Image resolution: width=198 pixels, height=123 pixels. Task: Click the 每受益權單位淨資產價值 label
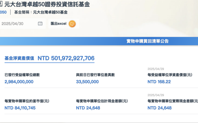click(x=170, y=75)
